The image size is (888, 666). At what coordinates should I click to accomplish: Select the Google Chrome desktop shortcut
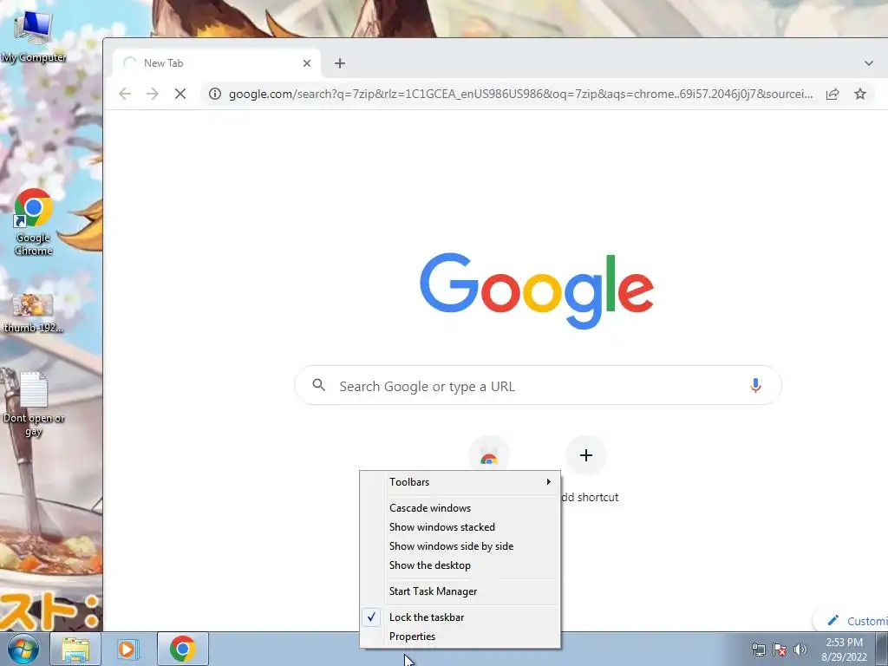click(34, 222)
